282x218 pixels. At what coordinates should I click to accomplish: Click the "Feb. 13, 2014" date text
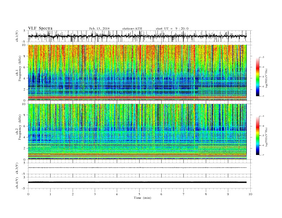(99, 28)
